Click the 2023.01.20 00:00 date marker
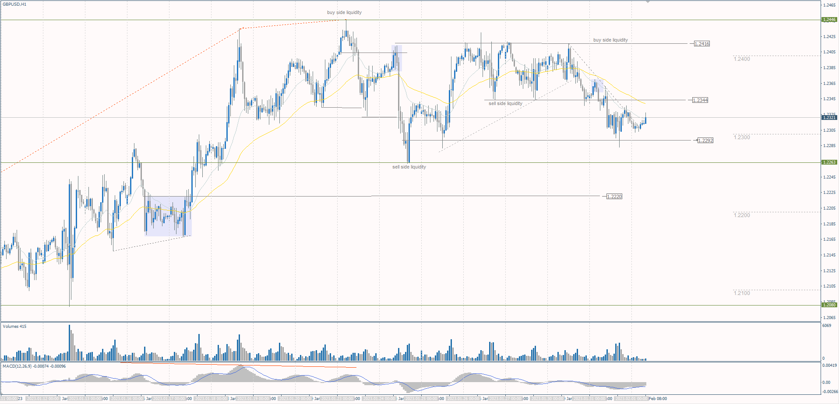Screen dimensions: 839x404 point(295,399)
